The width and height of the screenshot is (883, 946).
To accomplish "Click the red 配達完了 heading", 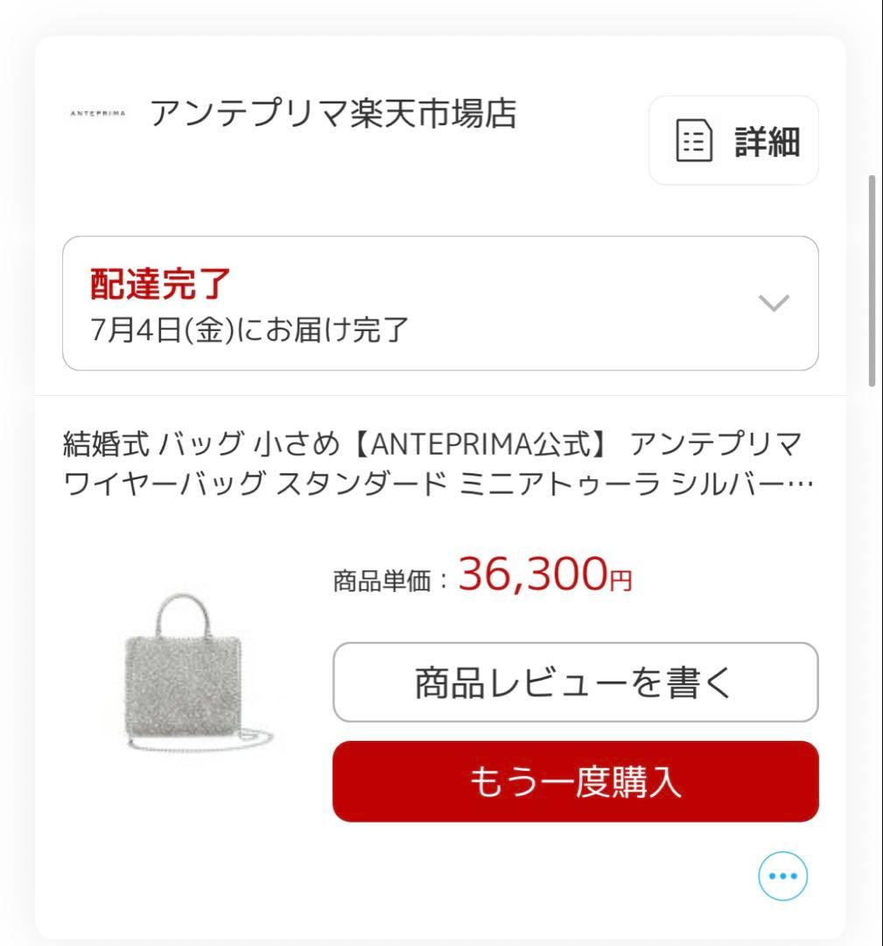I will point(160,283).
